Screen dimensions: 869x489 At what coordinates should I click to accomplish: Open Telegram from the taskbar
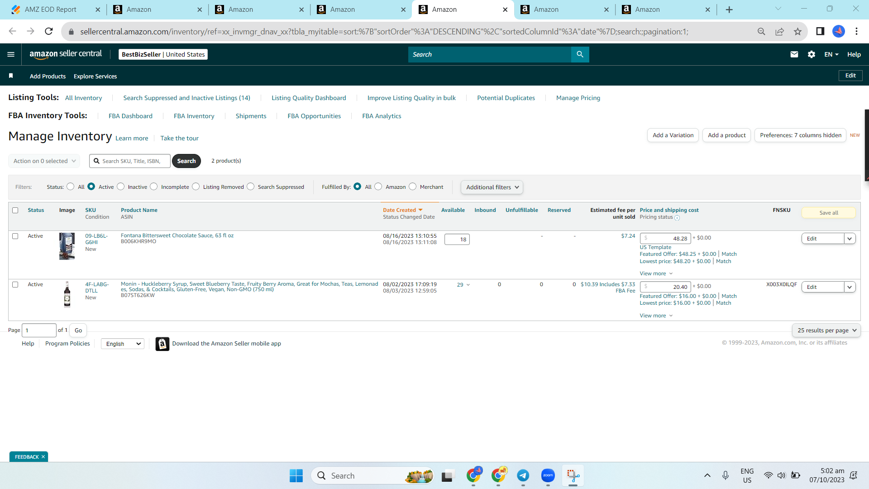[x=523, y=475]
